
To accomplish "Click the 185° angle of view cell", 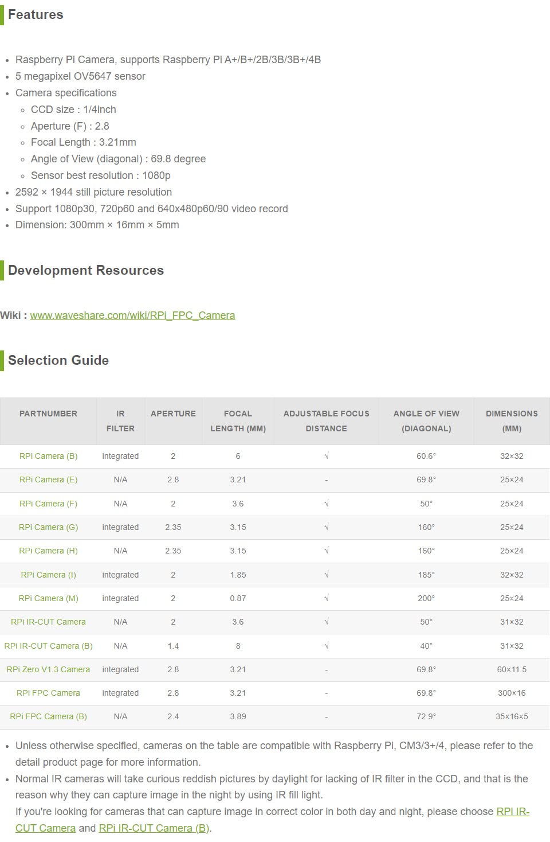I will pos(426,575).
